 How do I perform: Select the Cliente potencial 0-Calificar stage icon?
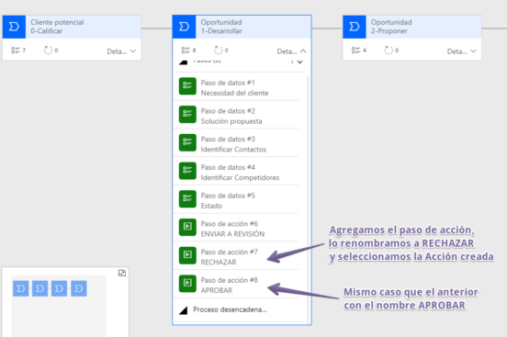pyautogui.click(x=14, y=27)
